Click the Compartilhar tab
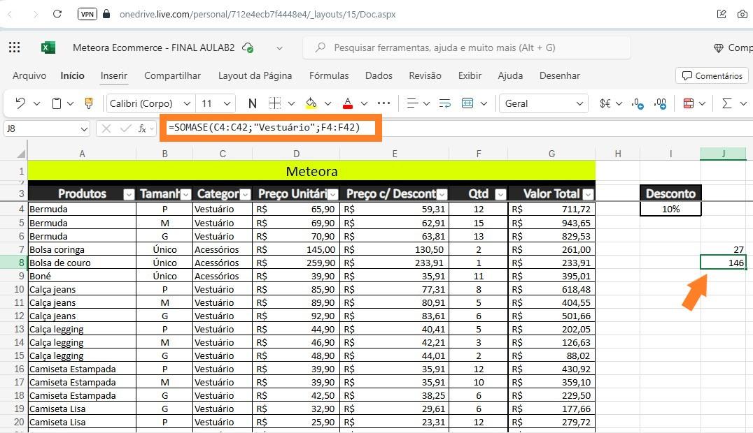Viewport: 753px width, 433px height. (172, 75)
